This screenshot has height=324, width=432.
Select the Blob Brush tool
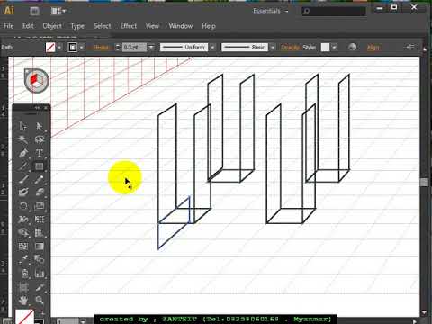[x=23, y=193]
